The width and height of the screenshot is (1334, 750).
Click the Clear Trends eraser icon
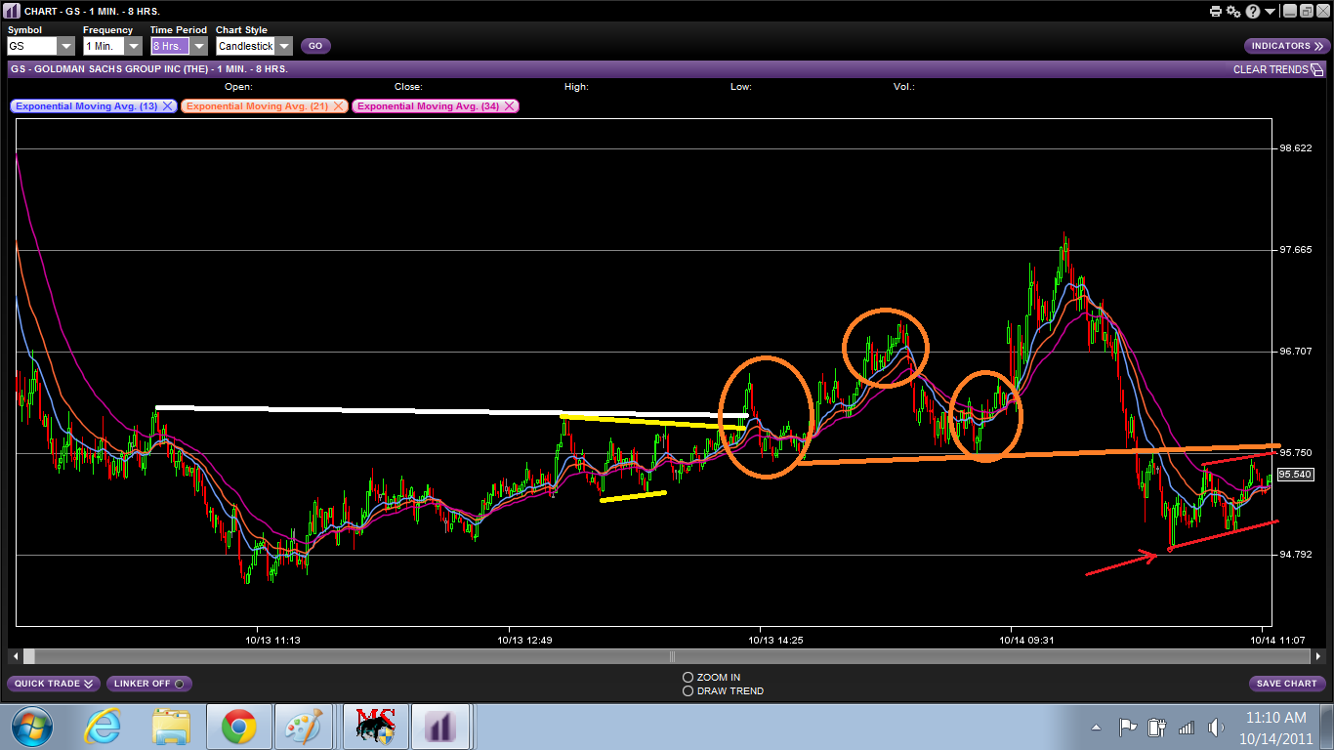[x=1317, y=69]
